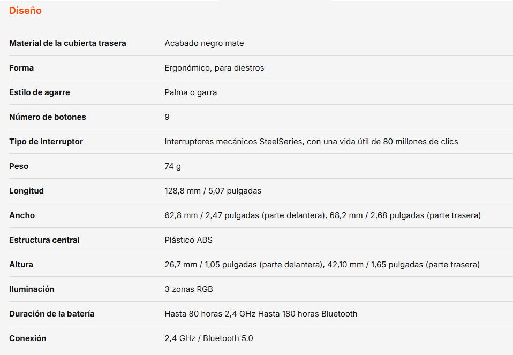
Task: Click the Longitud row label
Action: tap(26, 191)
